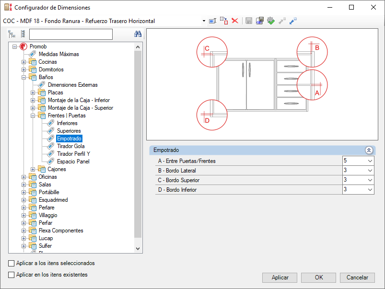Click the circled C diagram callout

click(x=212, y=52)
